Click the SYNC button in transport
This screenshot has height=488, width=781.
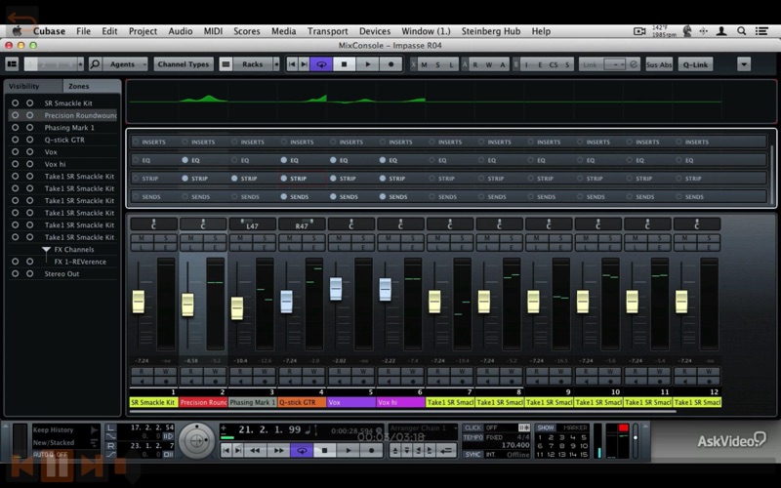click(473, 454)
